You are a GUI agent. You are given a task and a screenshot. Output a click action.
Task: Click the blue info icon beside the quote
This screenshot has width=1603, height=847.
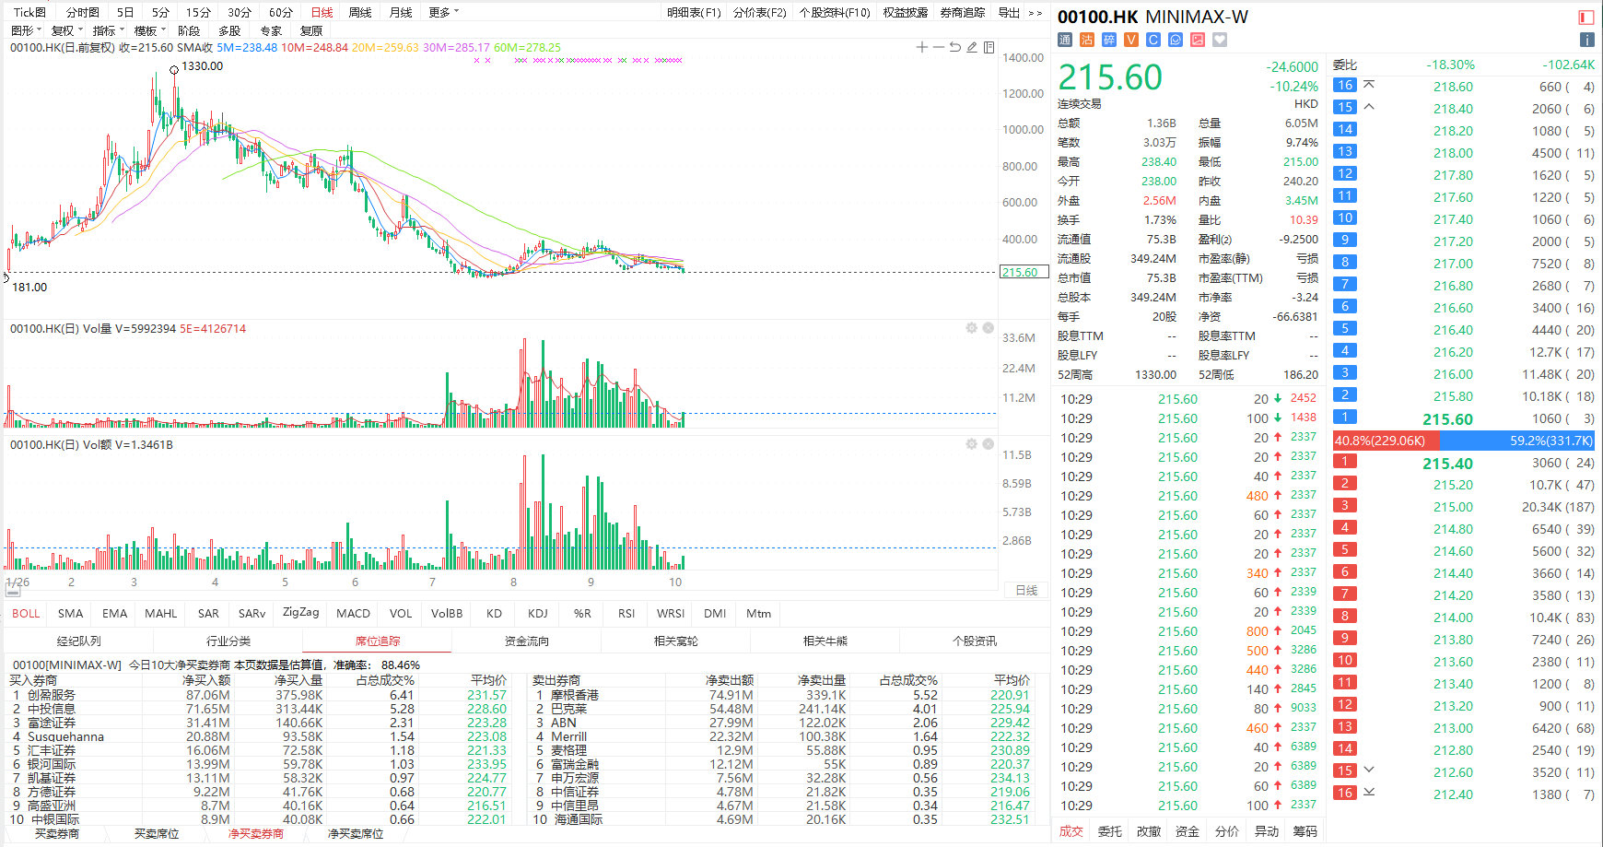tap(1586, 40)
